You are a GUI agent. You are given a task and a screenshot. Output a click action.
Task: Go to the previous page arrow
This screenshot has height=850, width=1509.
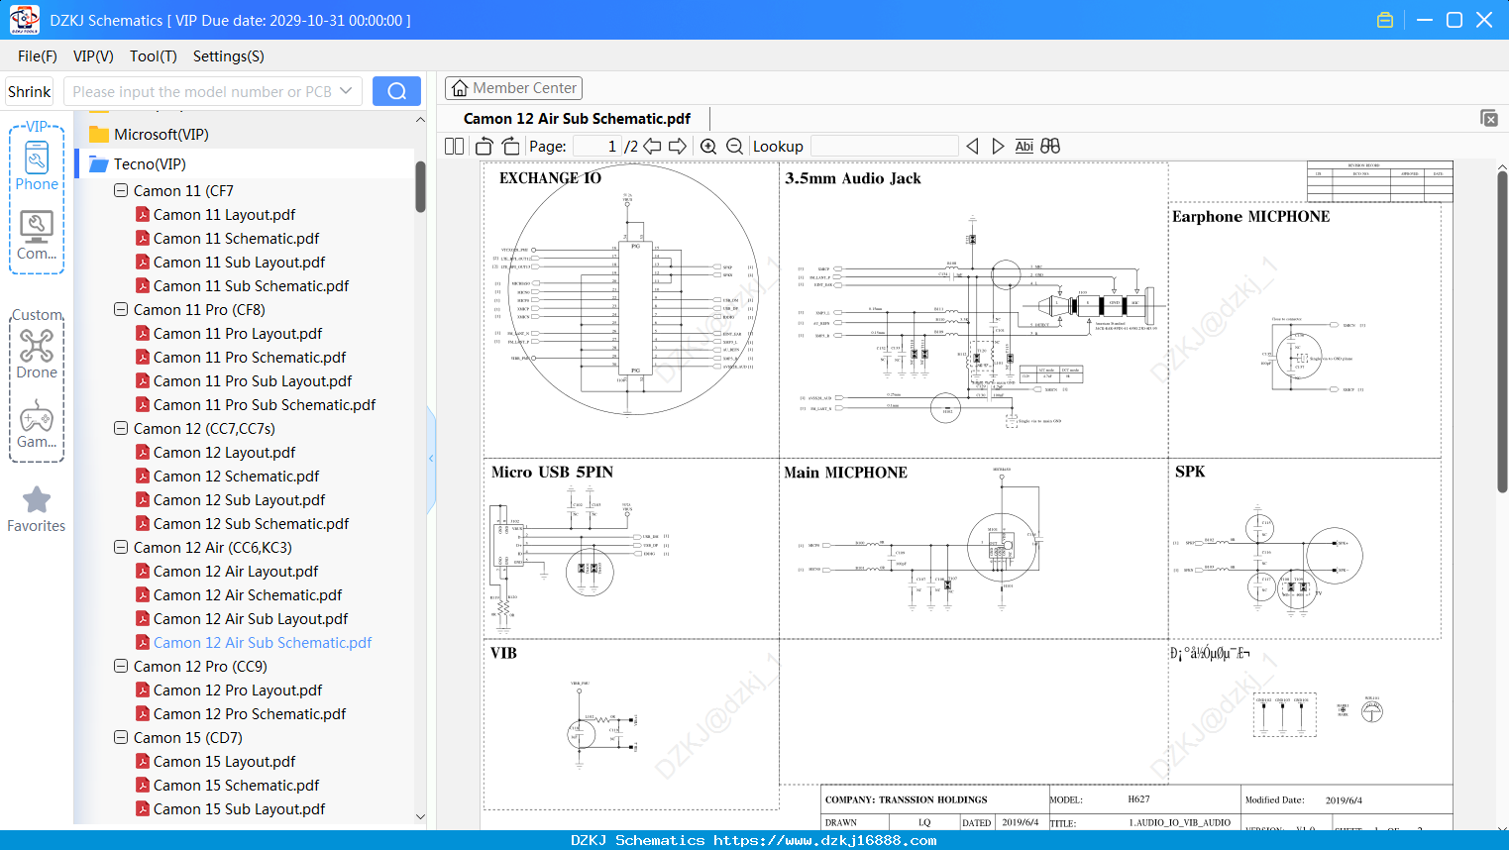(652, 146)
